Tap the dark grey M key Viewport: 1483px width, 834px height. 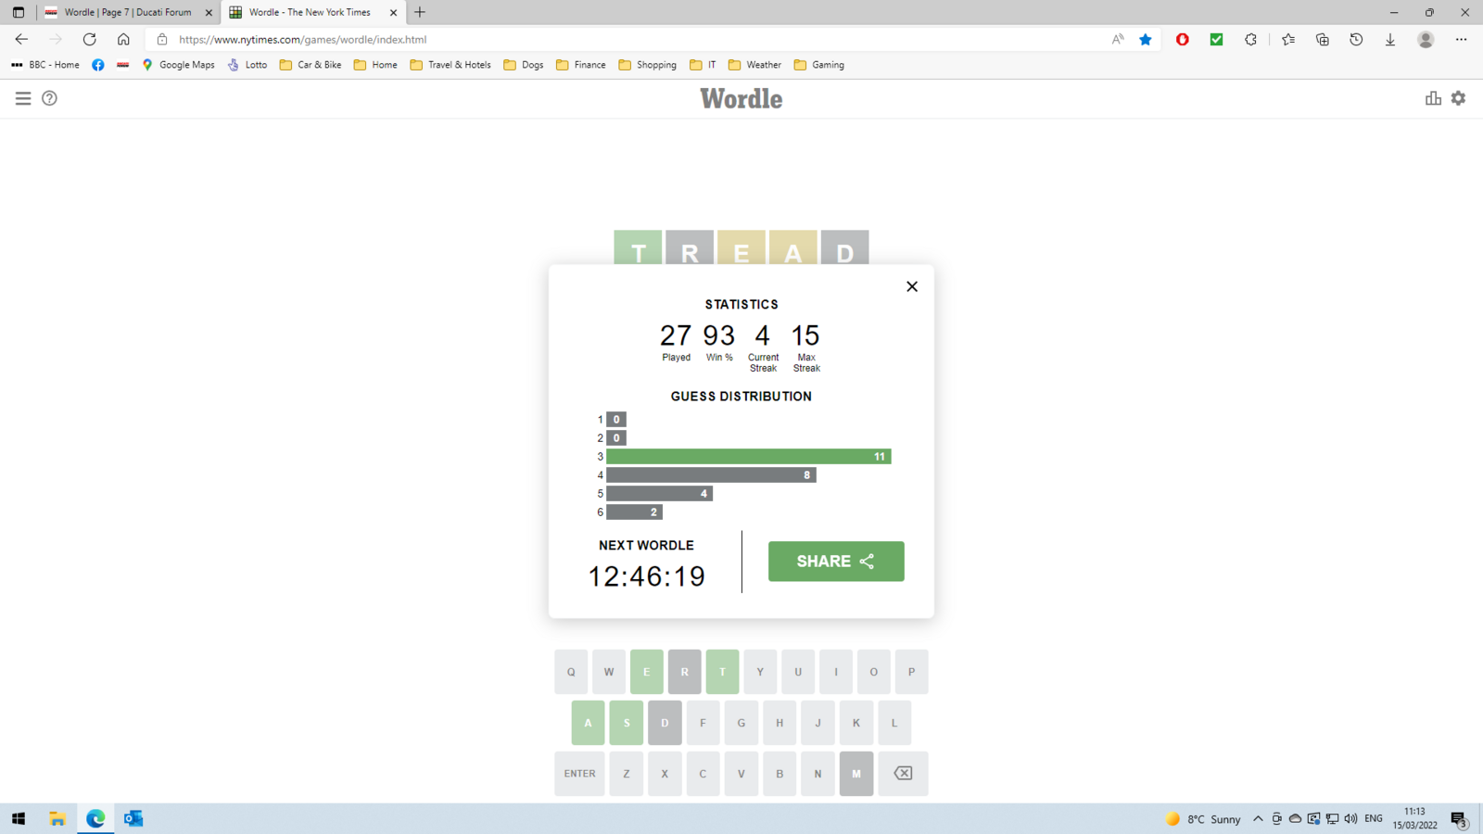(x=856, y=774)
